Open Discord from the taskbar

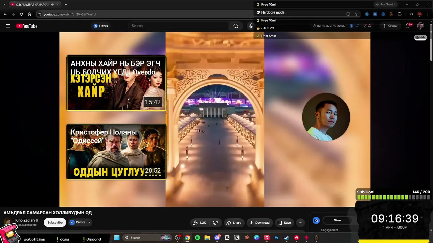click(217, 238)
